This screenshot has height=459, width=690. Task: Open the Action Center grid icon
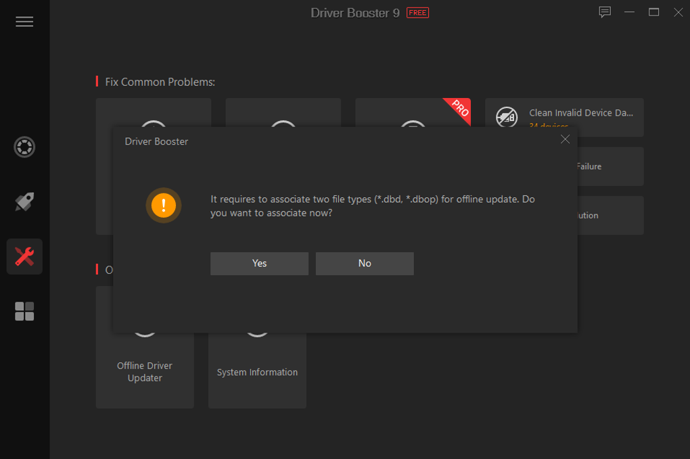click(x=24, y=311)
